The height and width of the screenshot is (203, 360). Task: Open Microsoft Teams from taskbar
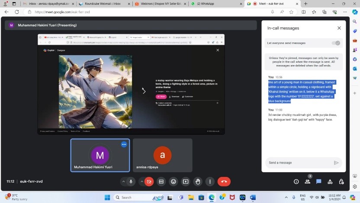pyautogui.click(x=181, y=197)
